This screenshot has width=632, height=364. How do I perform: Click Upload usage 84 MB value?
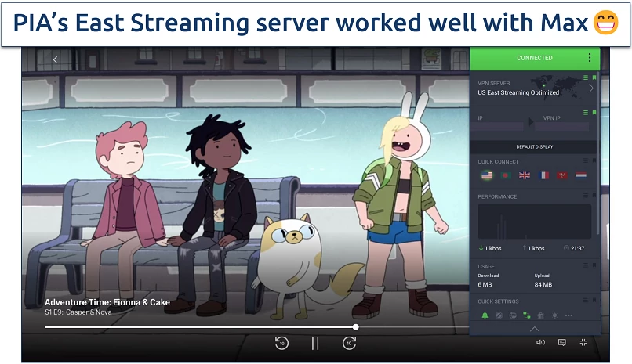click(543, 284)
